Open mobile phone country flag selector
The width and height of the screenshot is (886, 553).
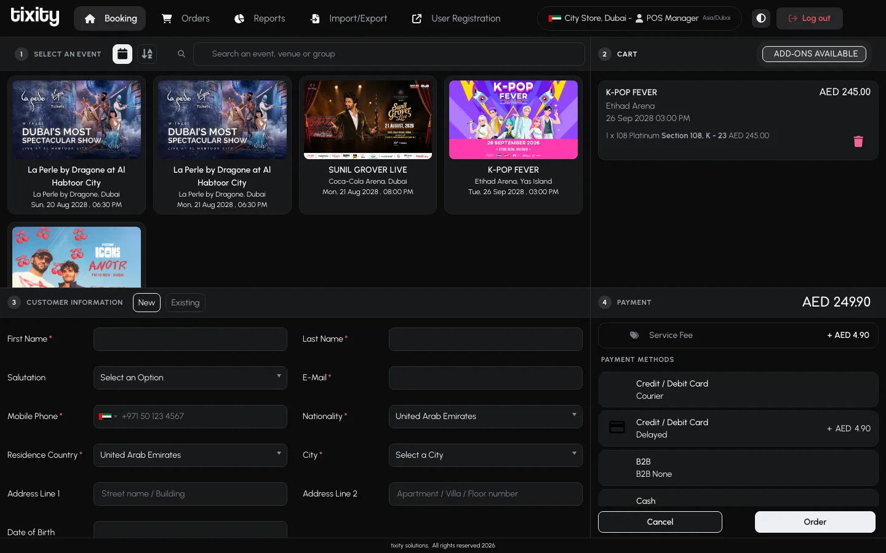[x=108, y=417]
